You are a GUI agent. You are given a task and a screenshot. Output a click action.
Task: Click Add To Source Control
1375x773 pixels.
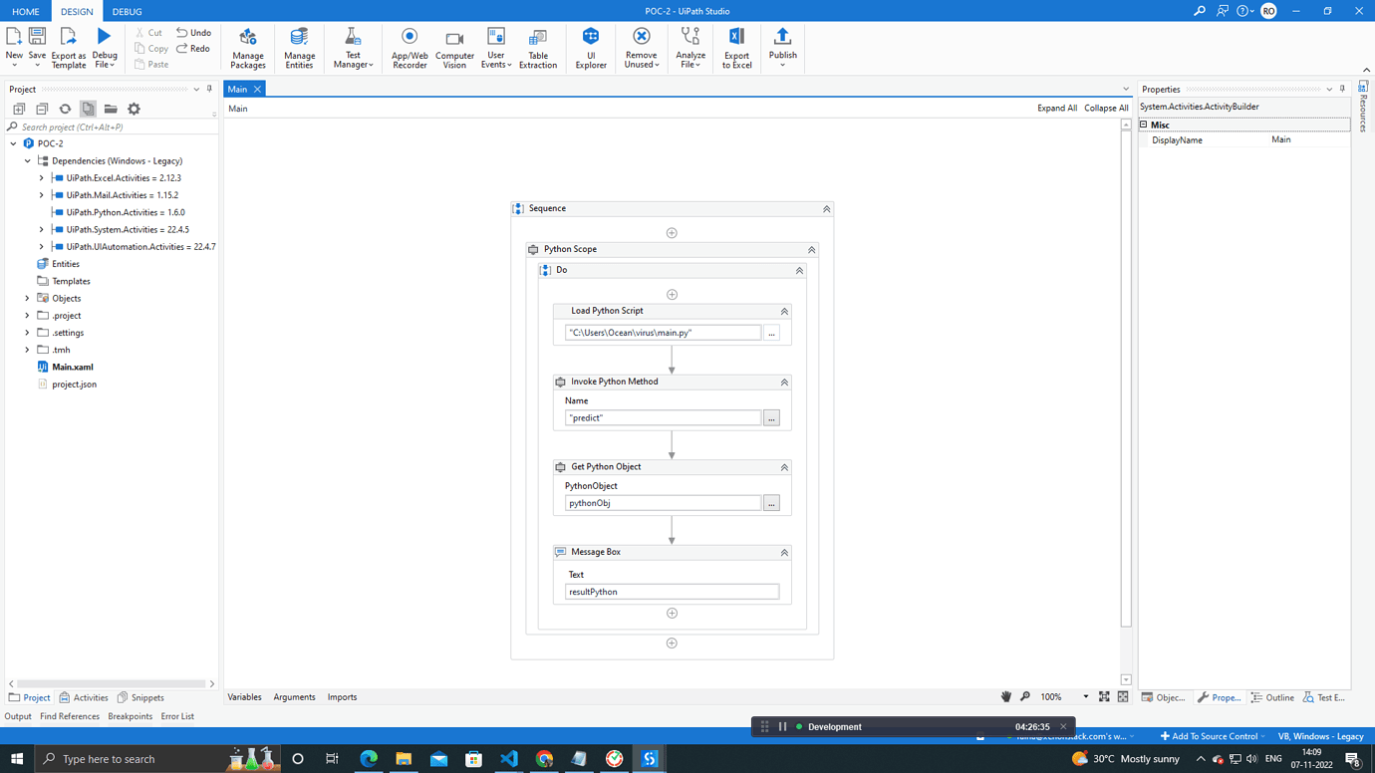pos(1213,737)
